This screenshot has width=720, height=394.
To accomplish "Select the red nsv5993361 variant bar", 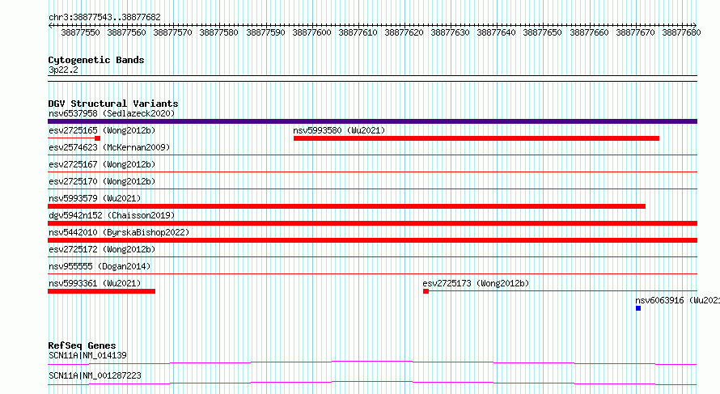I will click(x=101, y=291).
